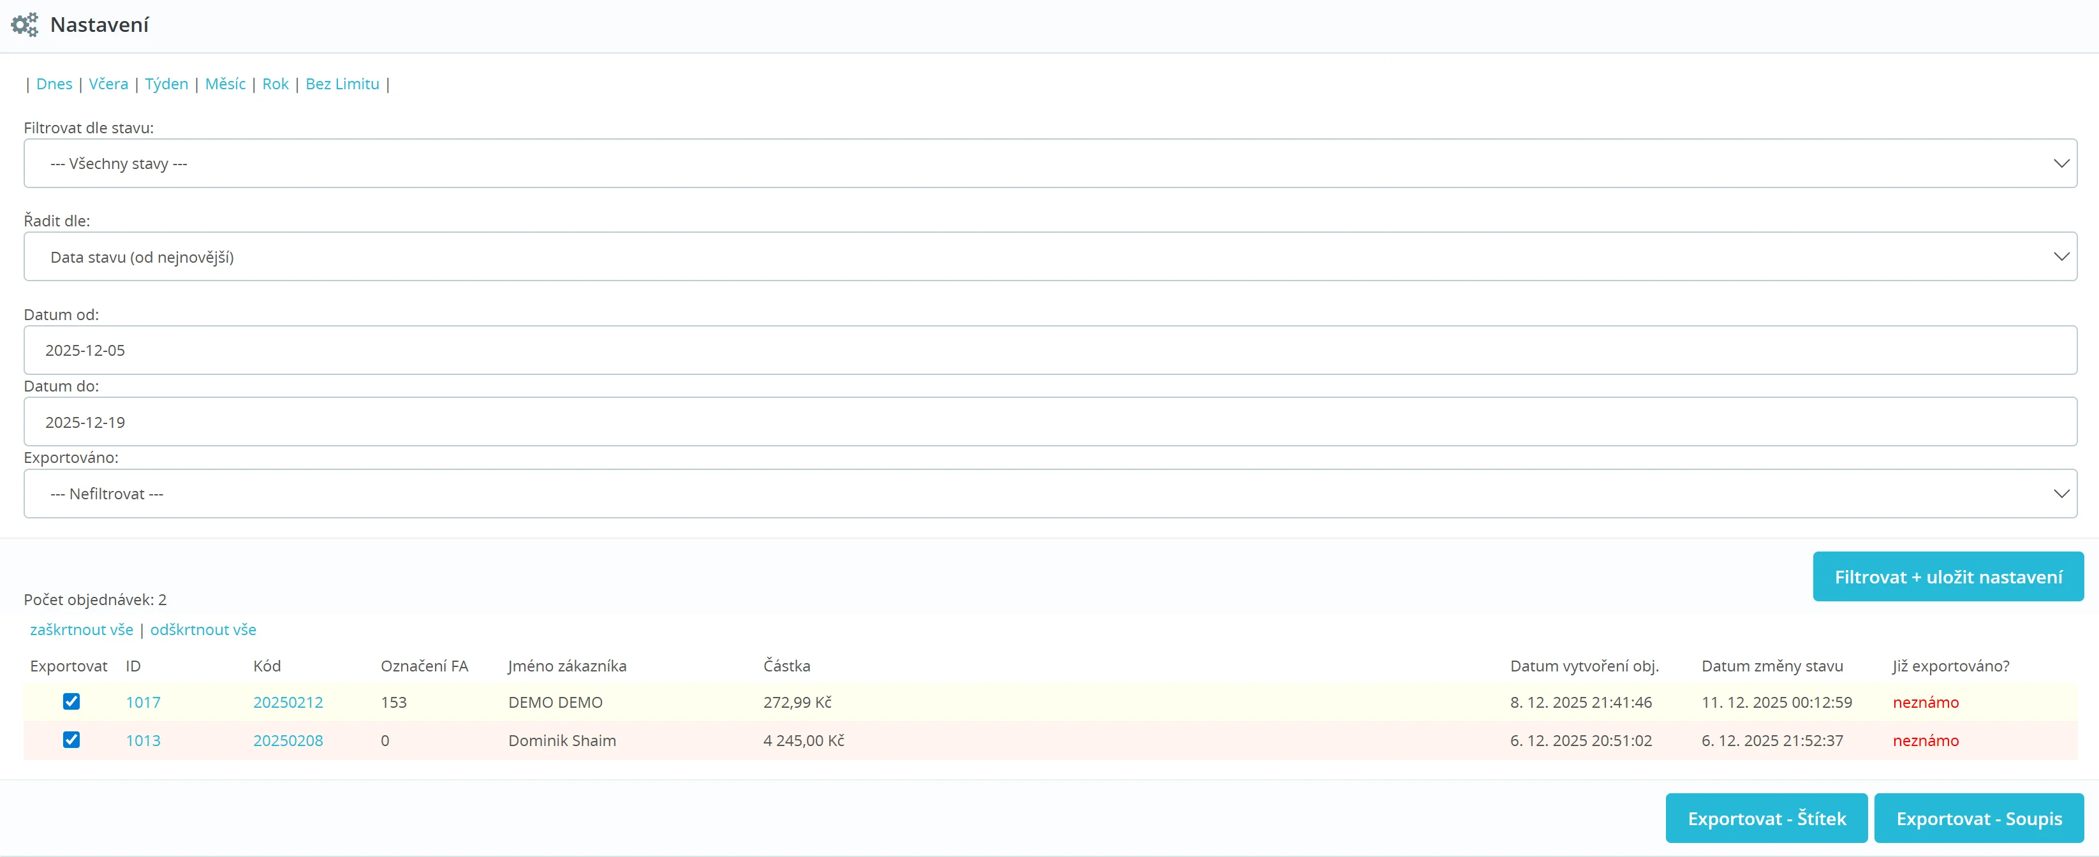Select the Bez Limitu filter

342,84
